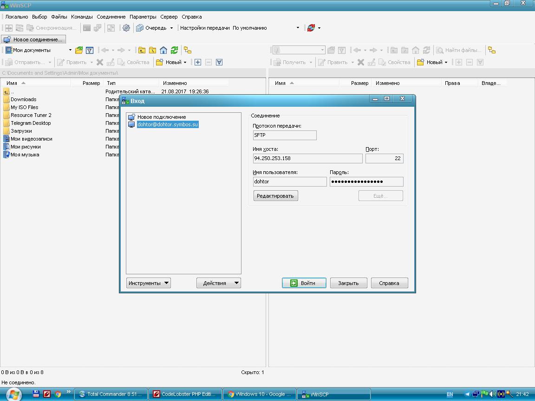Select the Новое подключение site entry
535x401 pixels.
(x=161, y=117)
